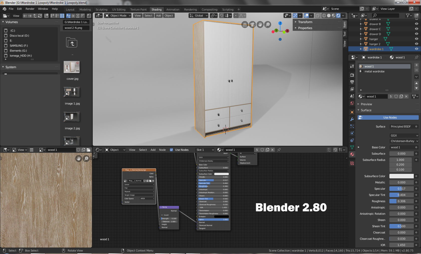Open Node menu in shader editor
This screenshot has height=254, width=421.
point(162,150)
